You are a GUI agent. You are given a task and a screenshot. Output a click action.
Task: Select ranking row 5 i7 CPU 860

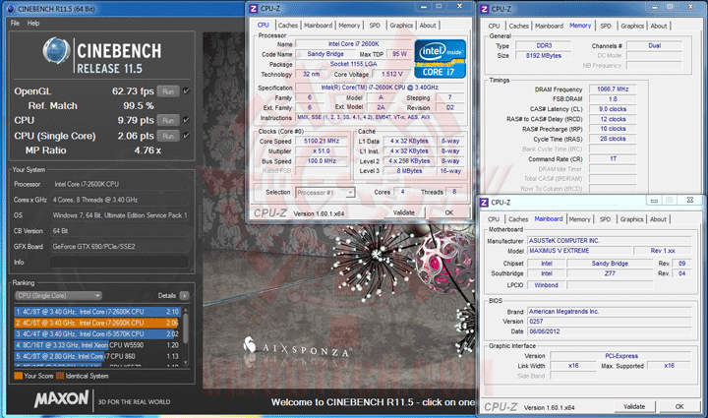[97, 356]
